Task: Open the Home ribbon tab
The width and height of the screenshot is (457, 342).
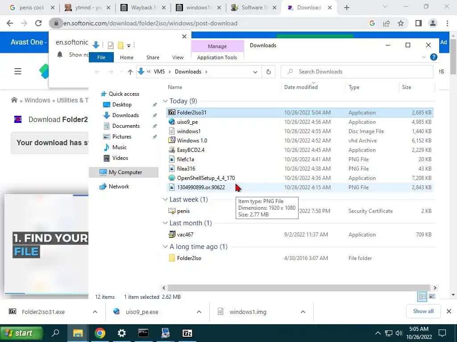Action: pos(127,57)
